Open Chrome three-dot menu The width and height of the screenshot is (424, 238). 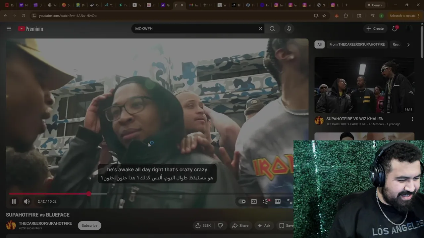[419, 16]
